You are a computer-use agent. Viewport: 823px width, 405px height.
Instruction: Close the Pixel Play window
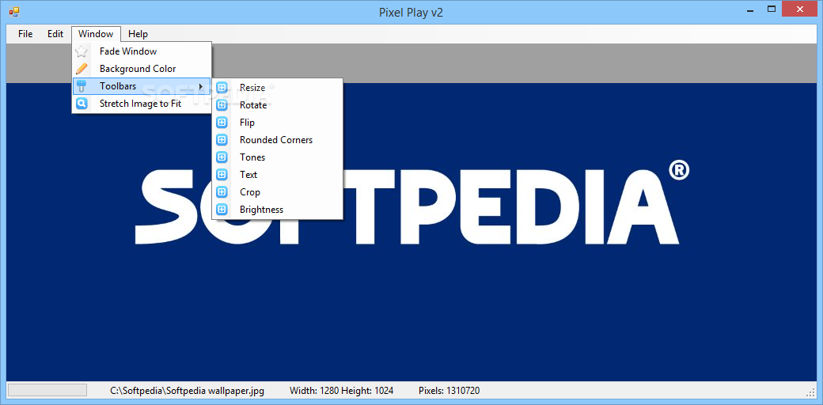pos(799,9)
